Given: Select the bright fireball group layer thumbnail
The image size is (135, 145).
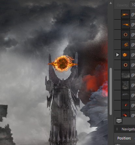Looking at the screenshot, I should 126,55.
